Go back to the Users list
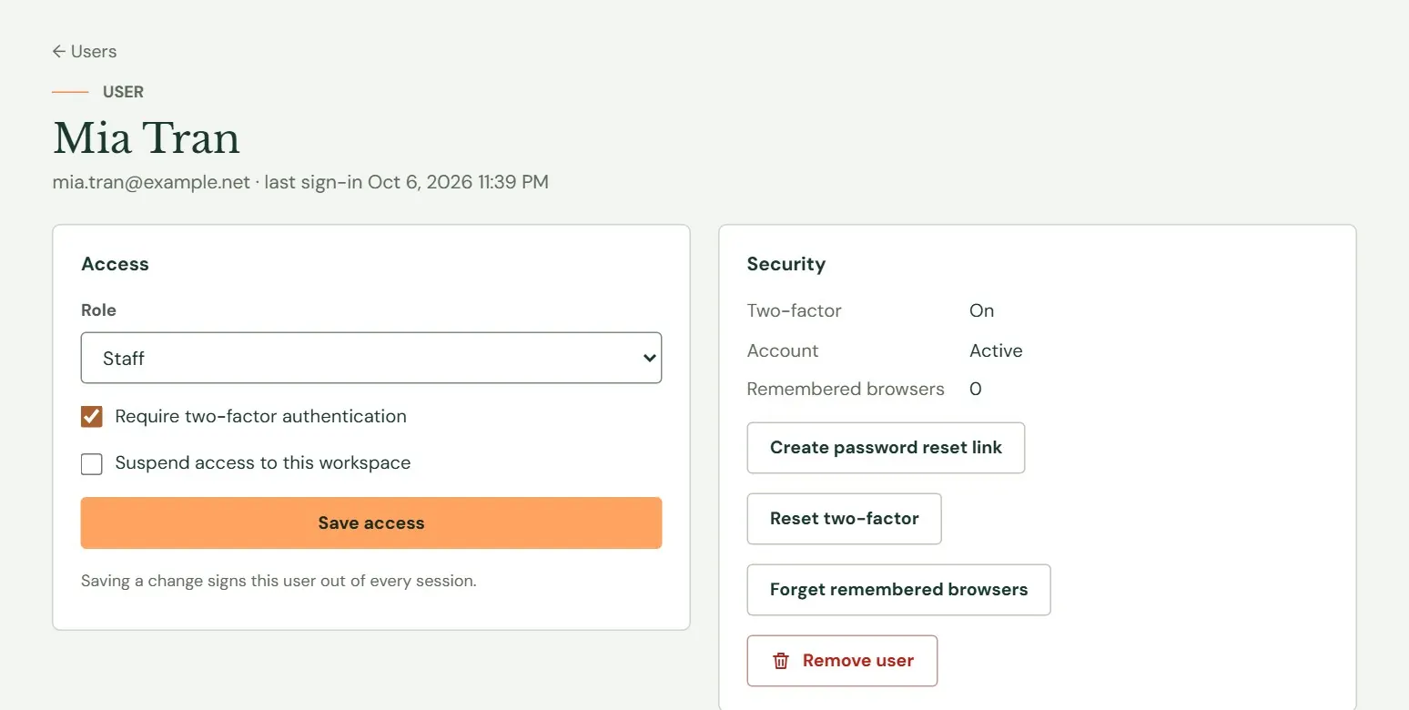This screenshot has width=1409, height=710. tap(85, 51)
